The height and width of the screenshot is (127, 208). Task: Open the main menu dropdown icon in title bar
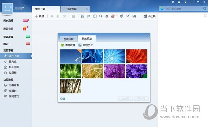[x=186, y=2]
